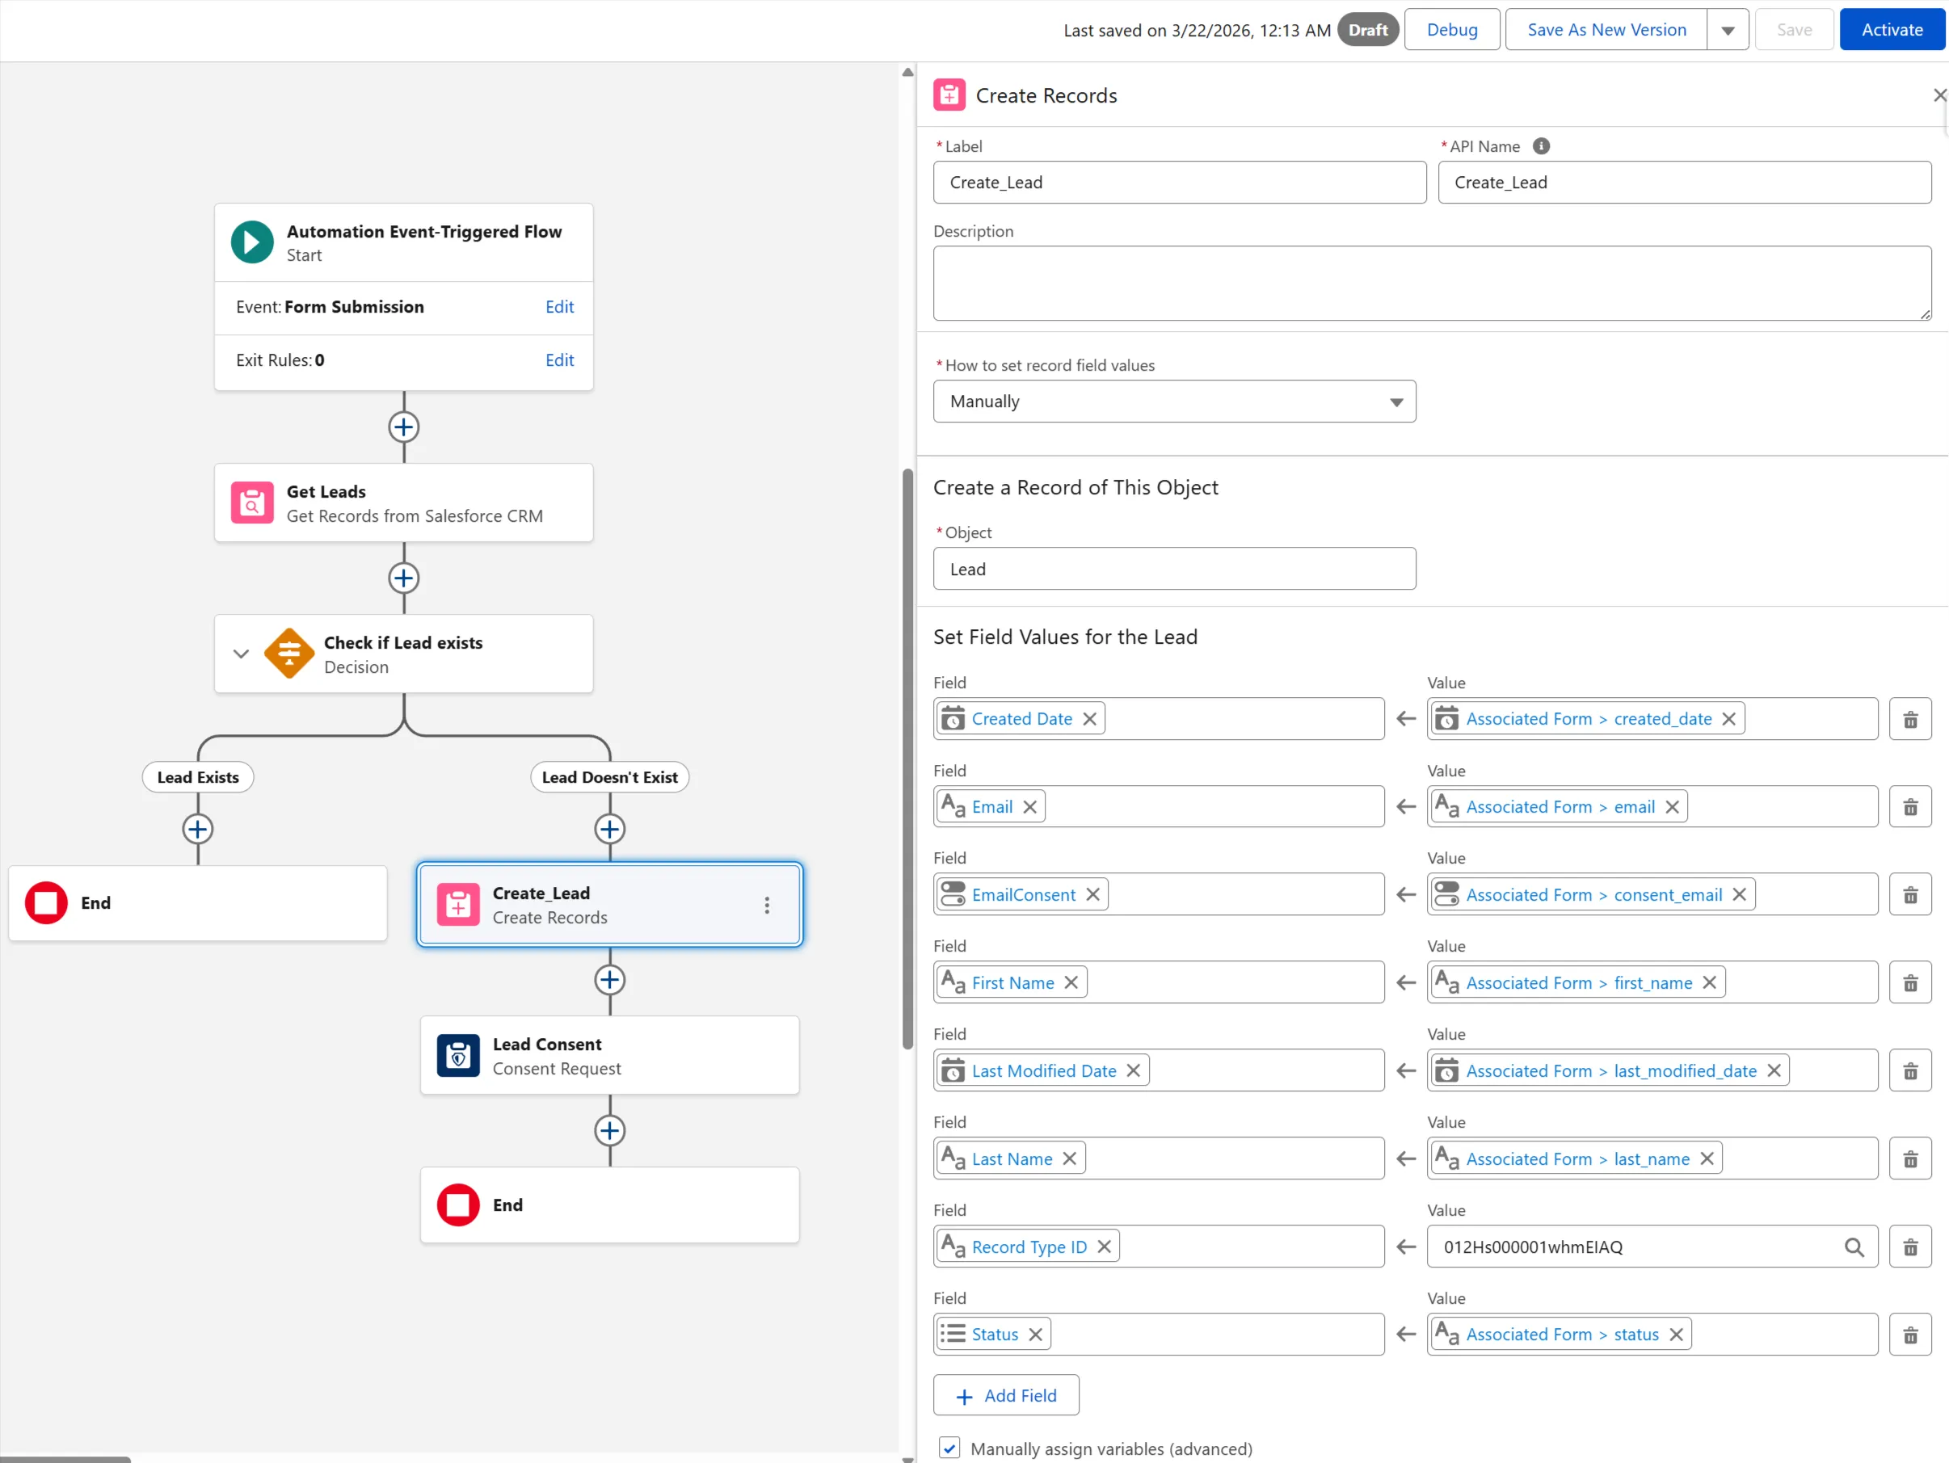The height and width of the screenshot is (1463, 1949).
Task: Add element below Lead Consent node
Action: coord(610,1131)
